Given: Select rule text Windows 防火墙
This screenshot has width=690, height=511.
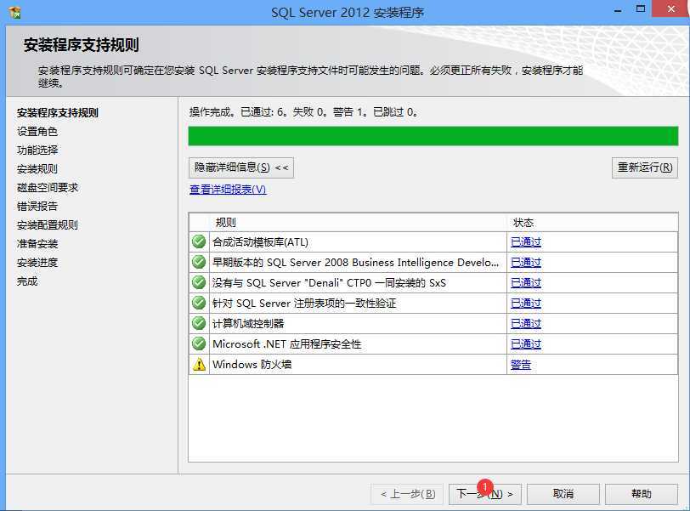Looking at the screenshot, I should coord(252,365).
